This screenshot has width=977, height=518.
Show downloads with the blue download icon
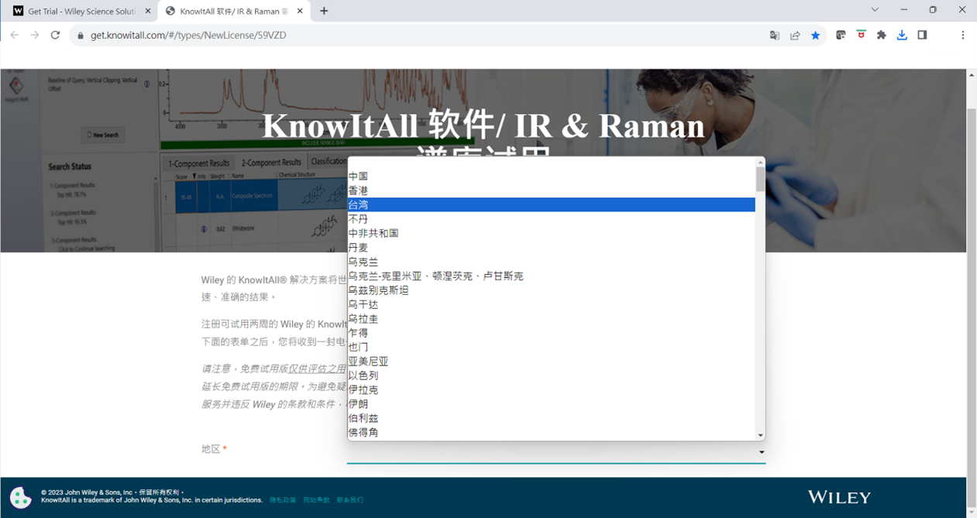(x=902, y=35)
